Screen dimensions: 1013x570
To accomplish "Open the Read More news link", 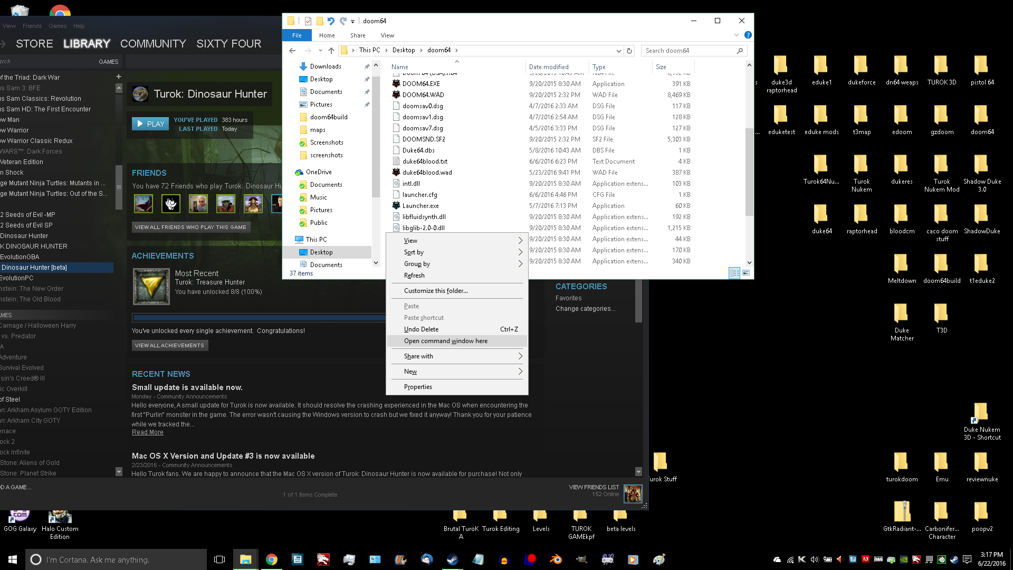I will tap(147, 432).
